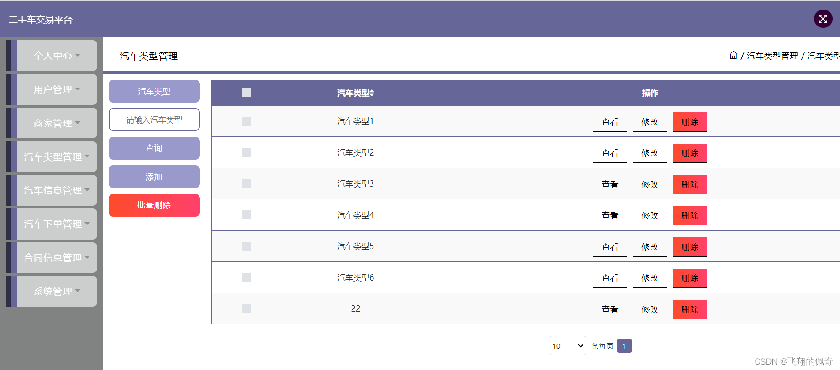Click 修改 in the 汽车类型4 row

click(650, 216)
